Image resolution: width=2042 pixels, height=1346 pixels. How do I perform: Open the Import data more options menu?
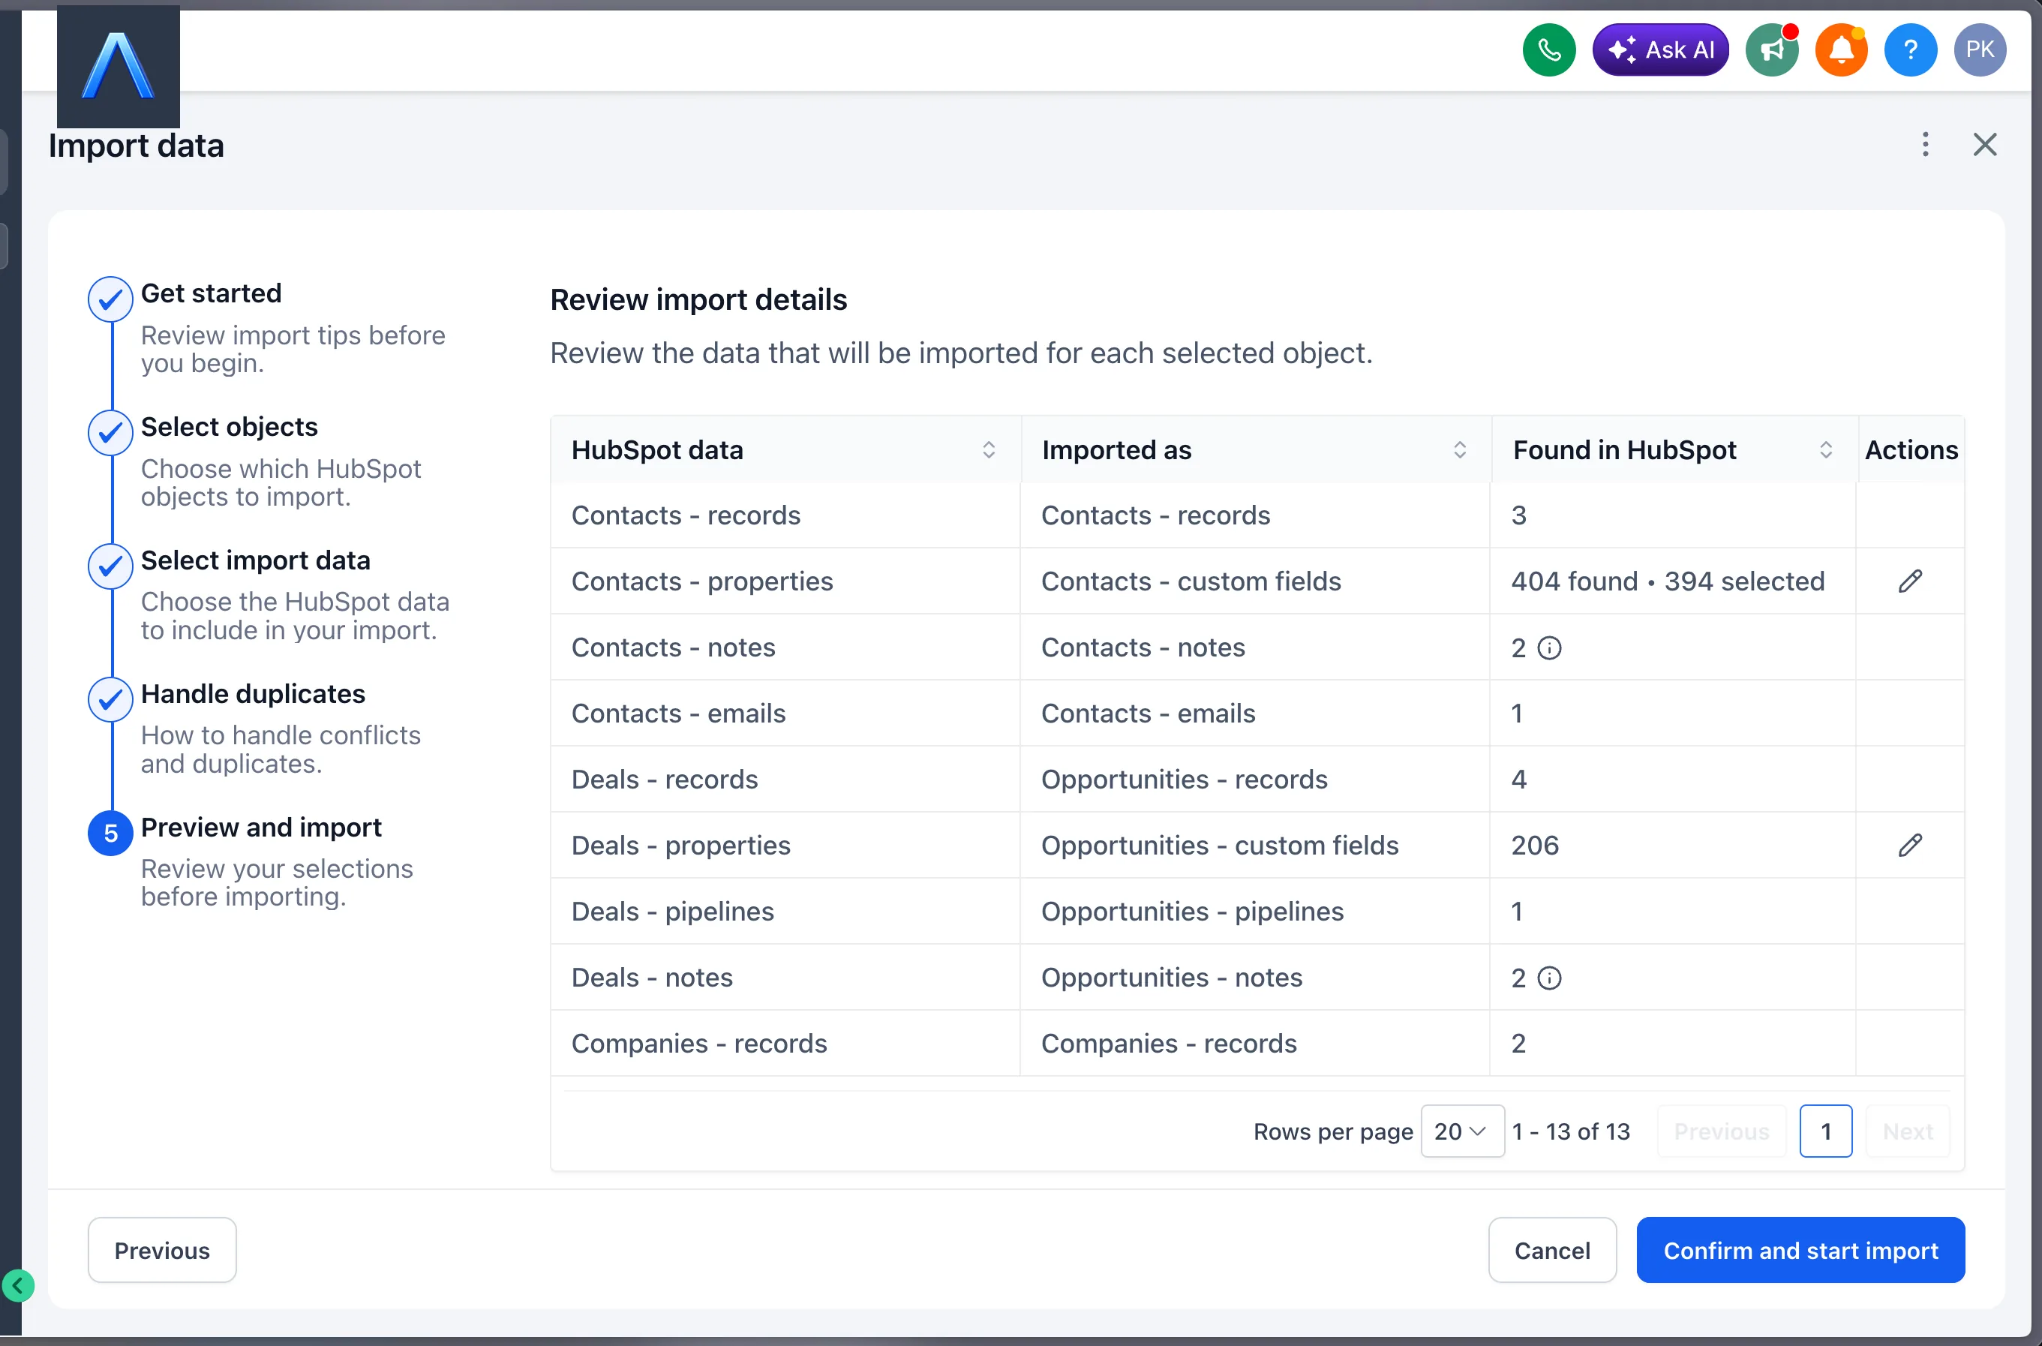[1925, 144]
